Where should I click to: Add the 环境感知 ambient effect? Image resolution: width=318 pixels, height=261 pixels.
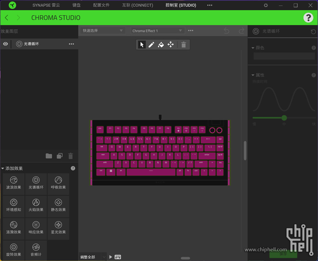pos(14,206)
